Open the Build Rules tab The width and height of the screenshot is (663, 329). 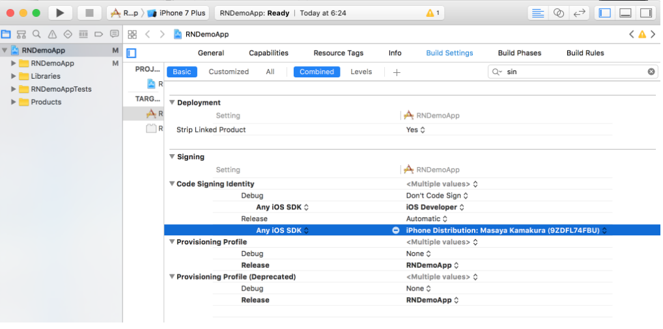(x=585, y=53)
